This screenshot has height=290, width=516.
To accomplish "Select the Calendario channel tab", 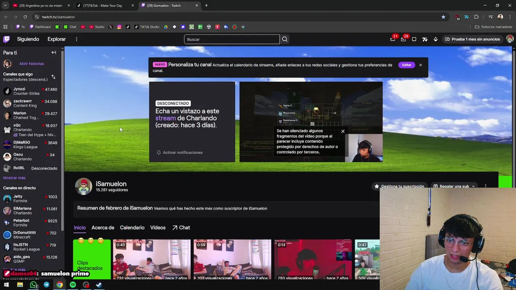I will coord(132,228).
